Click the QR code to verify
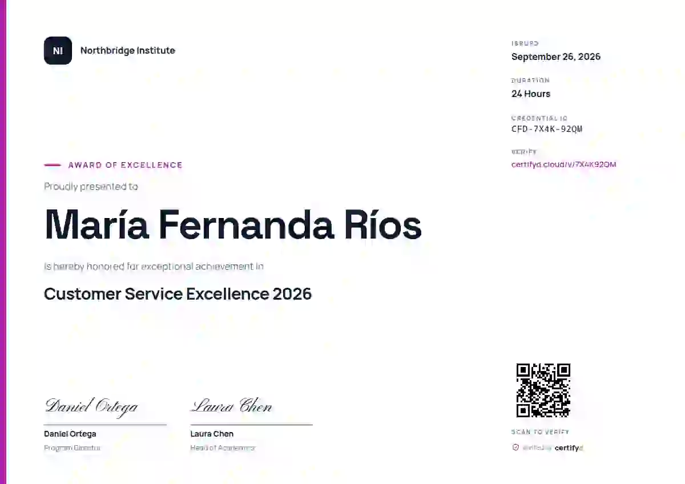Viewport: 685px width, 484px height. [543, 390]
